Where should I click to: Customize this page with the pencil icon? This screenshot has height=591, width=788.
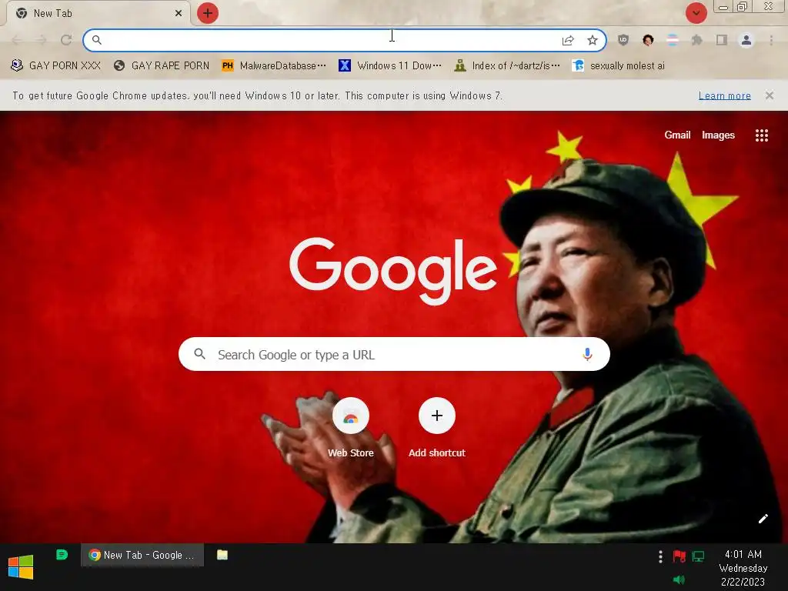click(763, 519)
